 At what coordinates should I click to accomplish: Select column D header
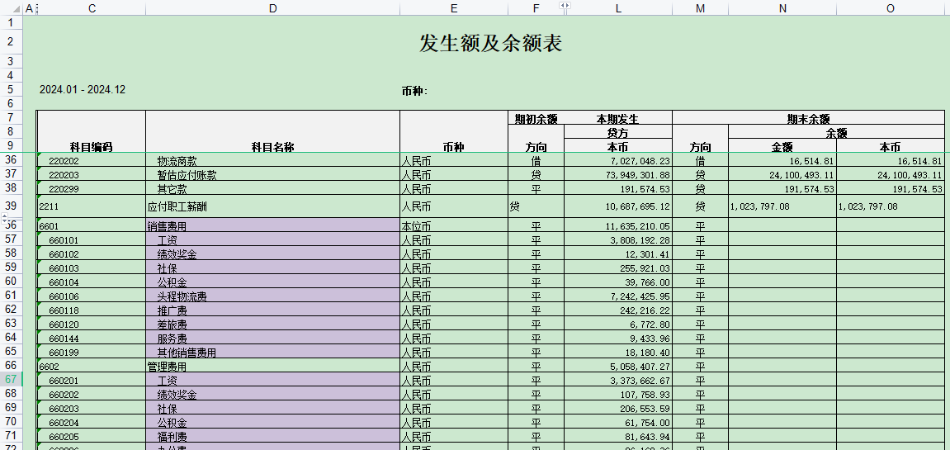[x=272, y=8]
